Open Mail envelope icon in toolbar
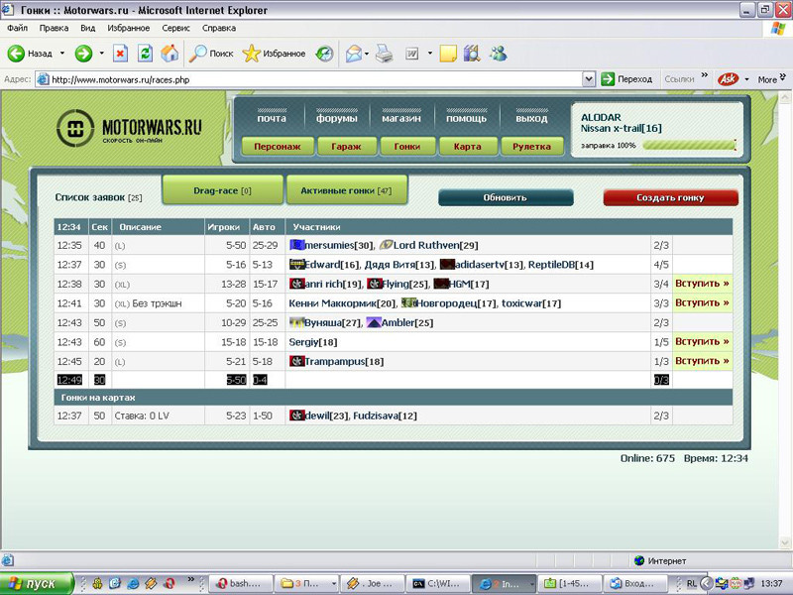 point(354,54)
